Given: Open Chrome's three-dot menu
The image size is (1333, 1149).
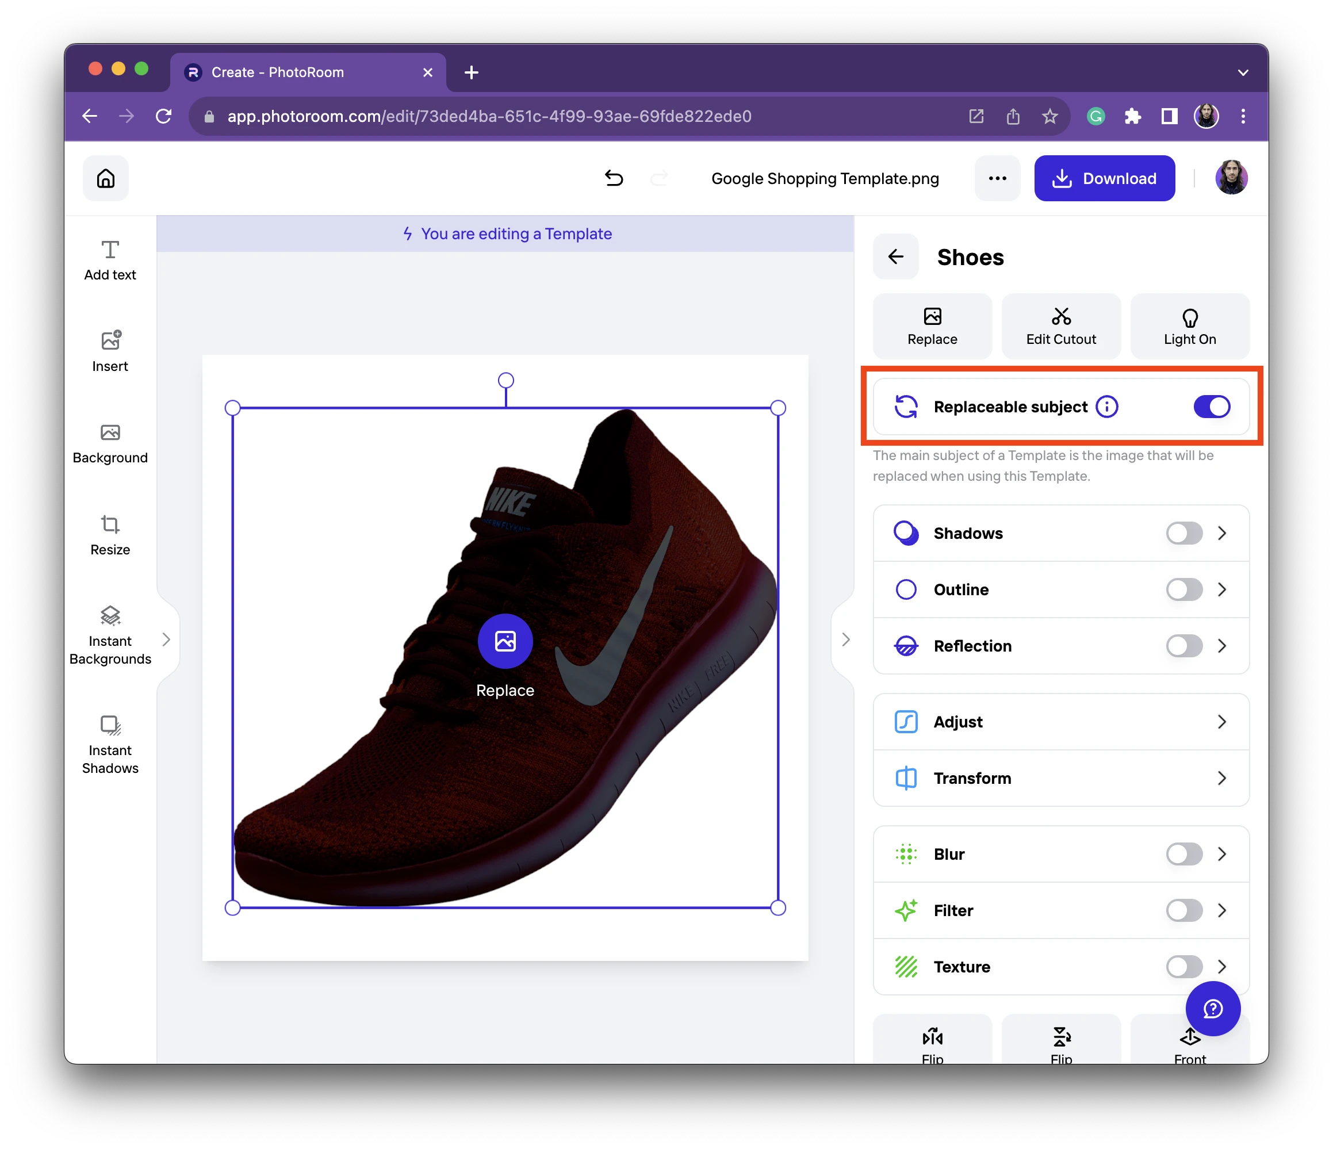Looking at the screenshot, I should 1243,116.
